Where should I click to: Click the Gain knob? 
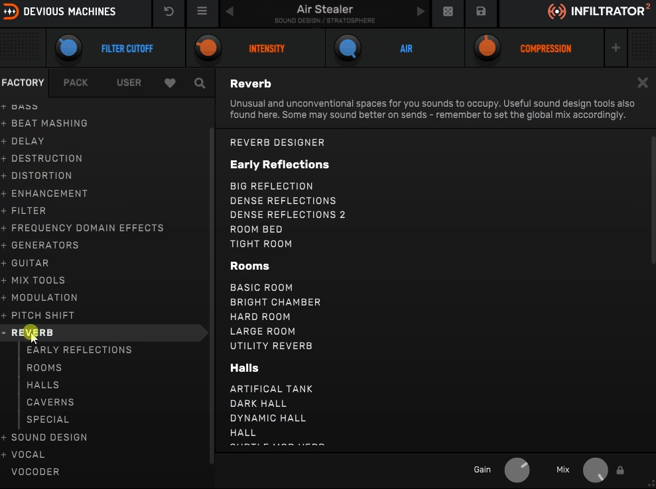click(517, 470)
